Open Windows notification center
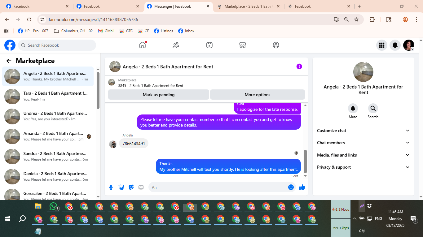Screen dimensions: 423x237 (x=413, y=219)
